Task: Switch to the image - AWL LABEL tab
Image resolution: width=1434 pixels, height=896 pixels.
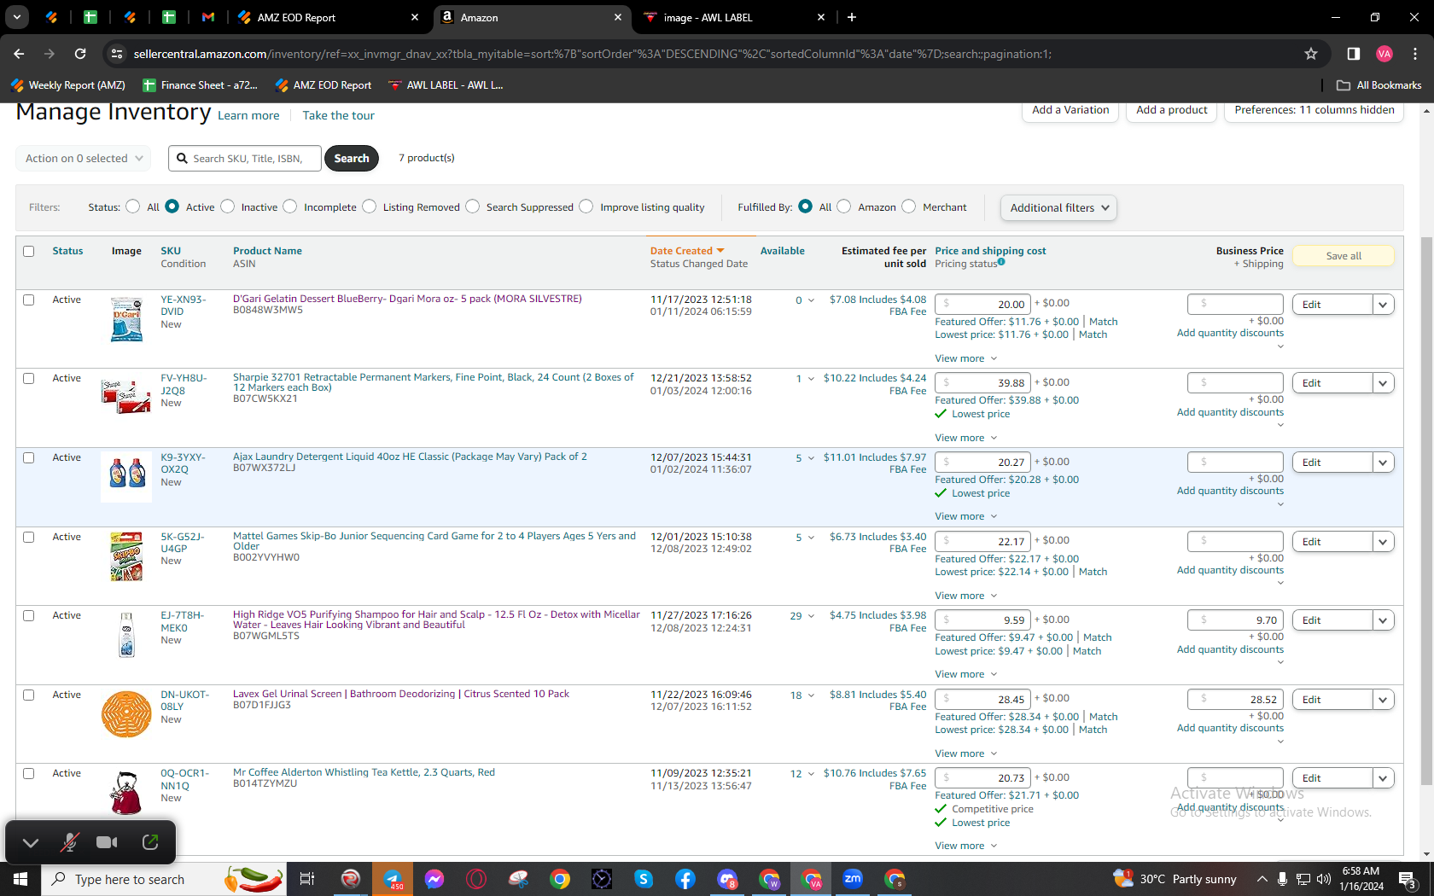Action: coord(732,17)
